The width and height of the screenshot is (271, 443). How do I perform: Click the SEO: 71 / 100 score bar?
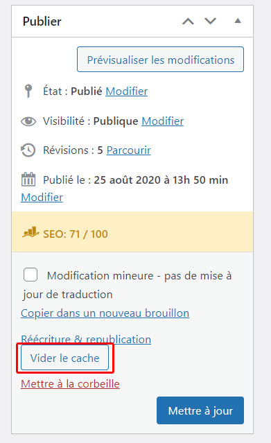pyautogui.click(x=132, y=232)
